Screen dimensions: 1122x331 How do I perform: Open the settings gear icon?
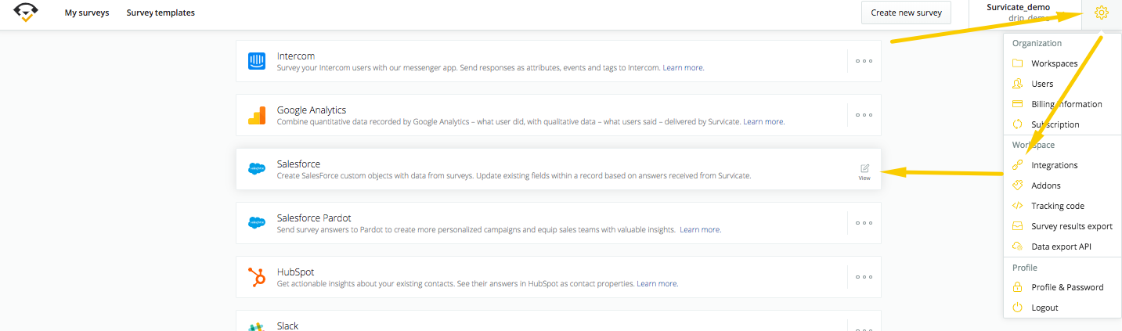[1102, 13]
